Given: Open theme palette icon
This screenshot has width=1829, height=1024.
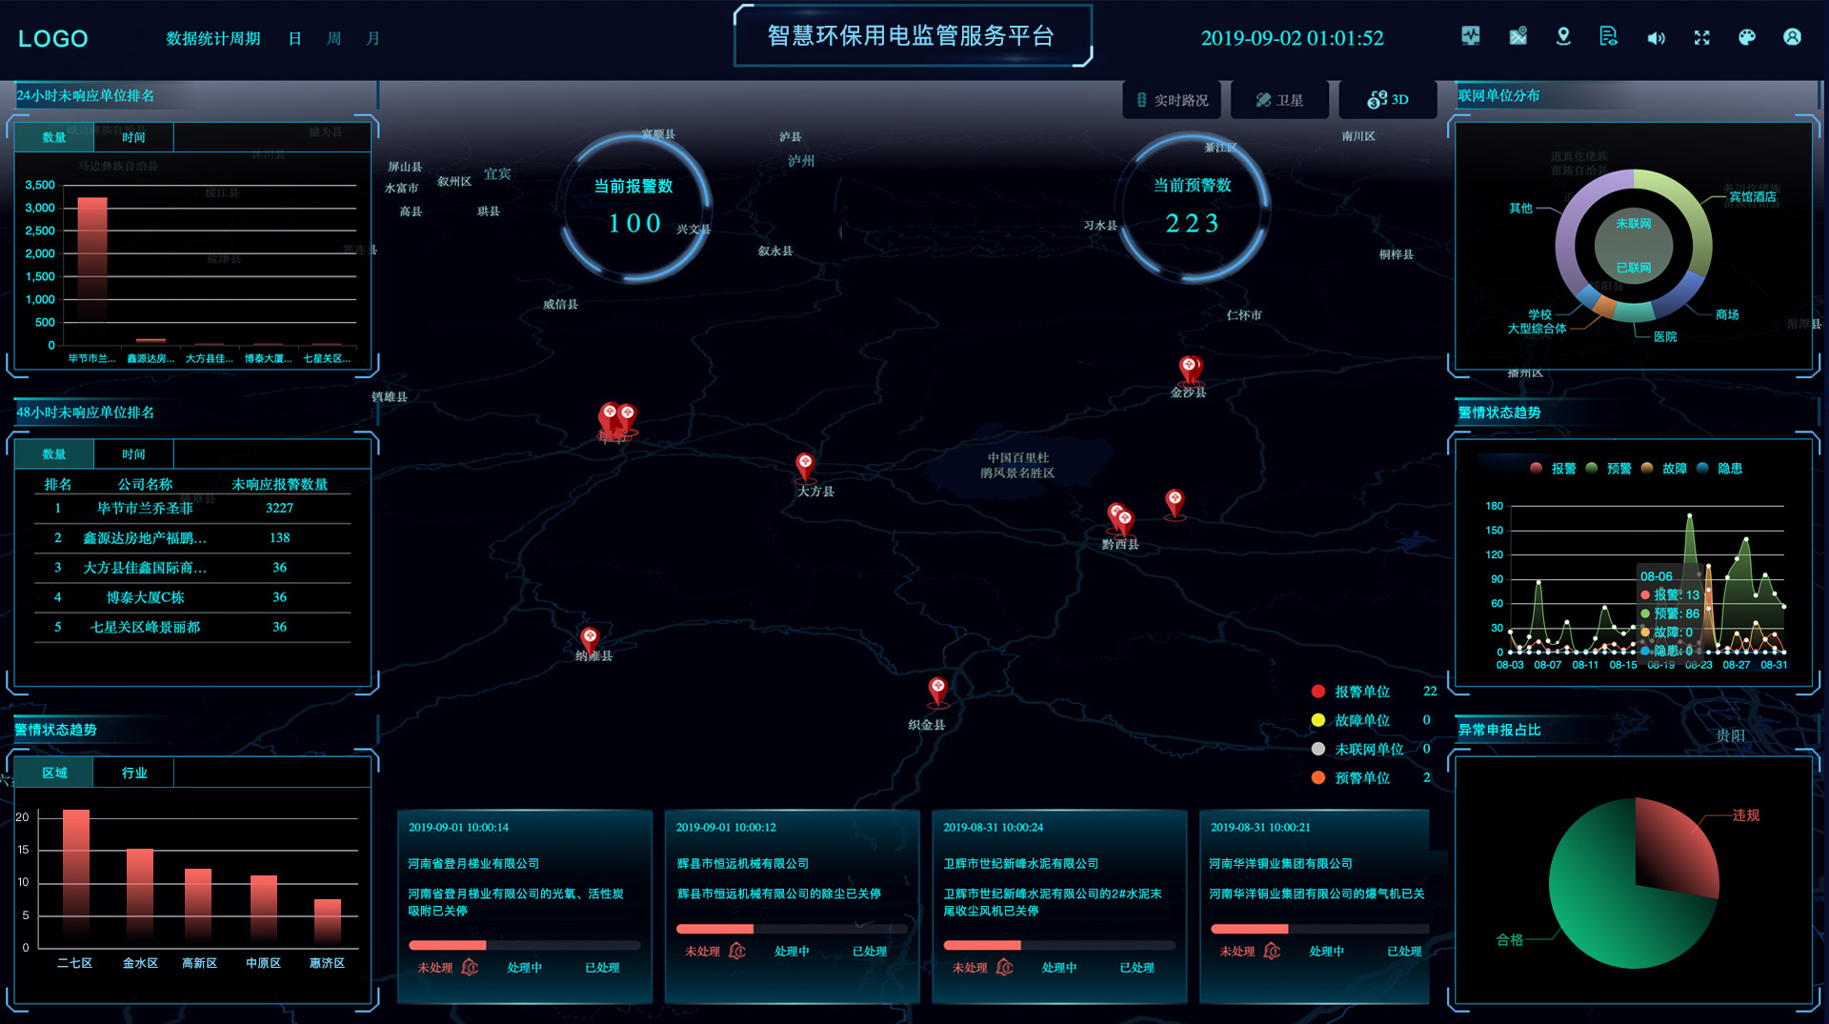Looking at the screenshot, I should [1746, 37].
